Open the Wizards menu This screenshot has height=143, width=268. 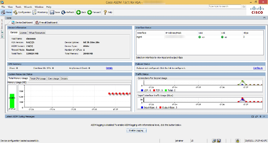[28, 7]
